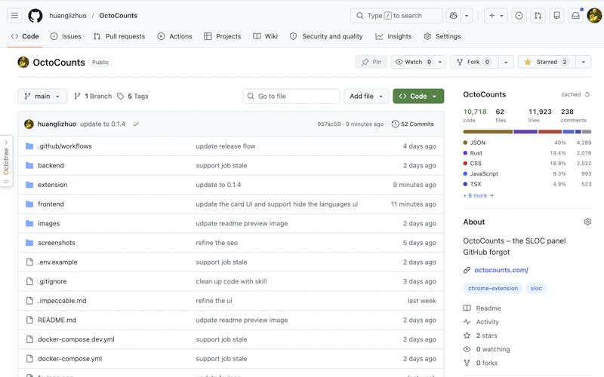Open the Copilot dropdown arrow
Image resolution: width=604 pixels, height=377 pixels.
coord(467,15)
